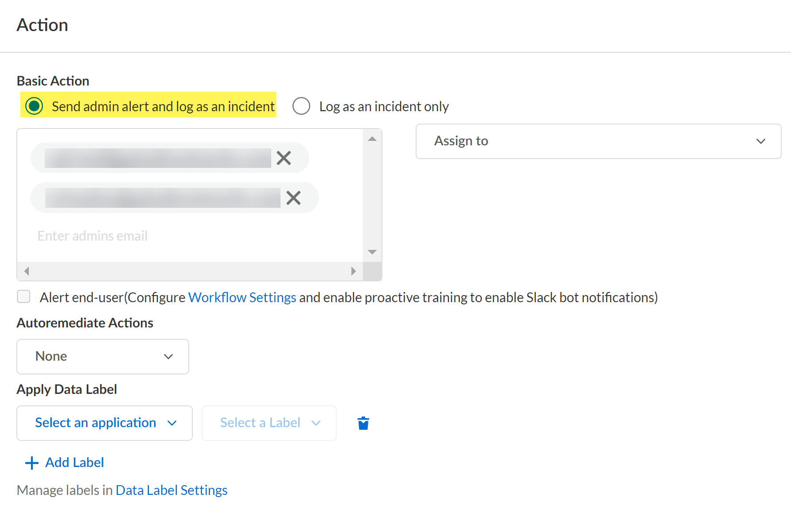Open the Select a Label dropdown
This screenshot has width=791, height=506.
pyautogui.click(x=269, y=423)
